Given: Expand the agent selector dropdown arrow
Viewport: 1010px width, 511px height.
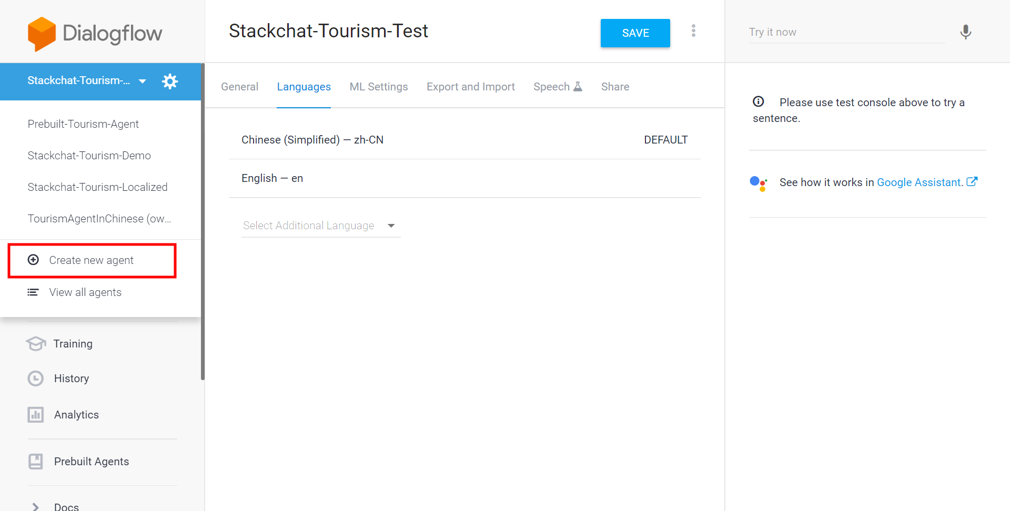Looking at the screenshot, I should [142, 81].
